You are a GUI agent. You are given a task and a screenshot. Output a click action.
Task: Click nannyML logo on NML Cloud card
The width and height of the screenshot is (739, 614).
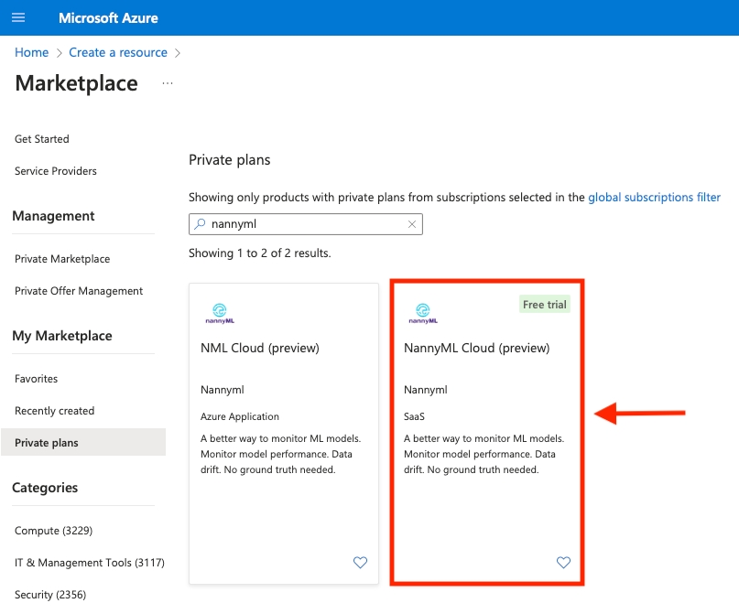(219, 314)
